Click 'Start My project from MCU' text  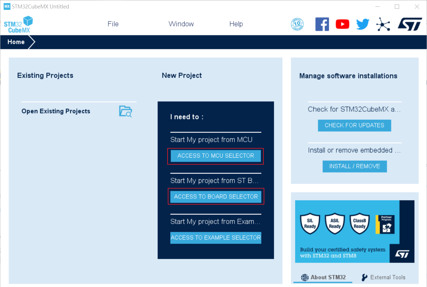(211, 140)
